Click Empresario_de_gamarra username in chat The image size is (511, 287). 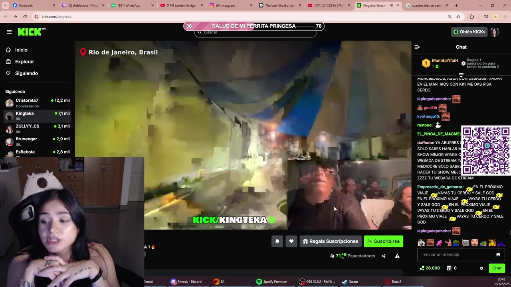440,187
